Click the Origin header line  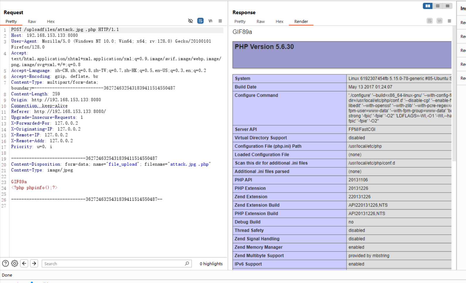coord(56,100)
